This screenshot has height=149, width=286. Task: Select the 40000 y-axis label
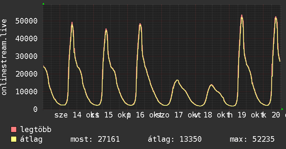26,38
